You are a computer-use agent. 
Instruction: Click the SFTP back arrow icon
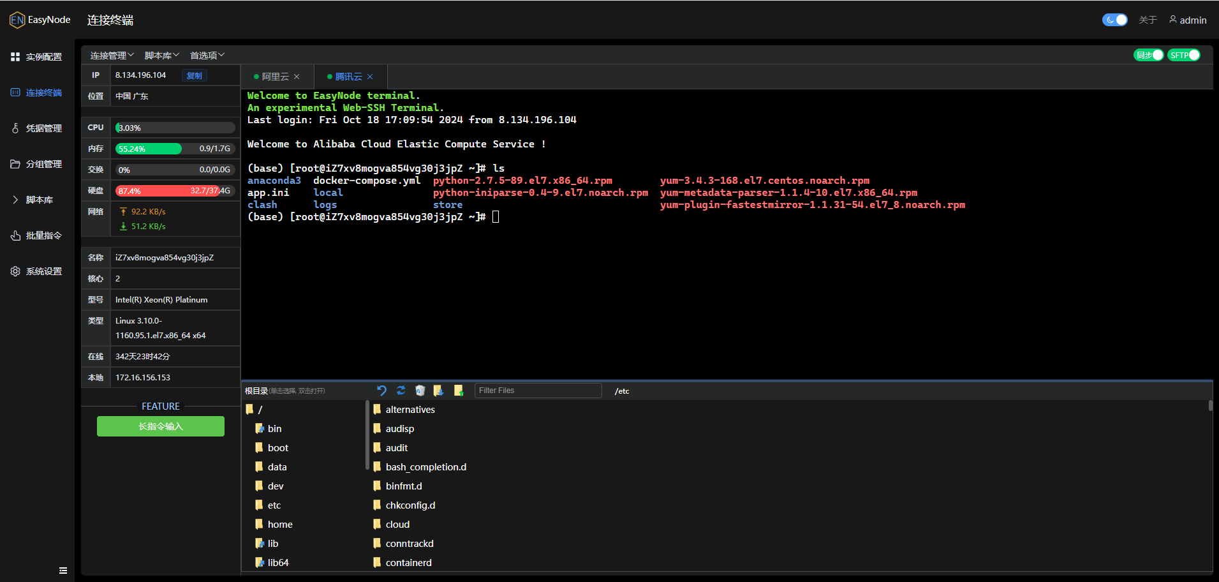(x=381, y=391)
